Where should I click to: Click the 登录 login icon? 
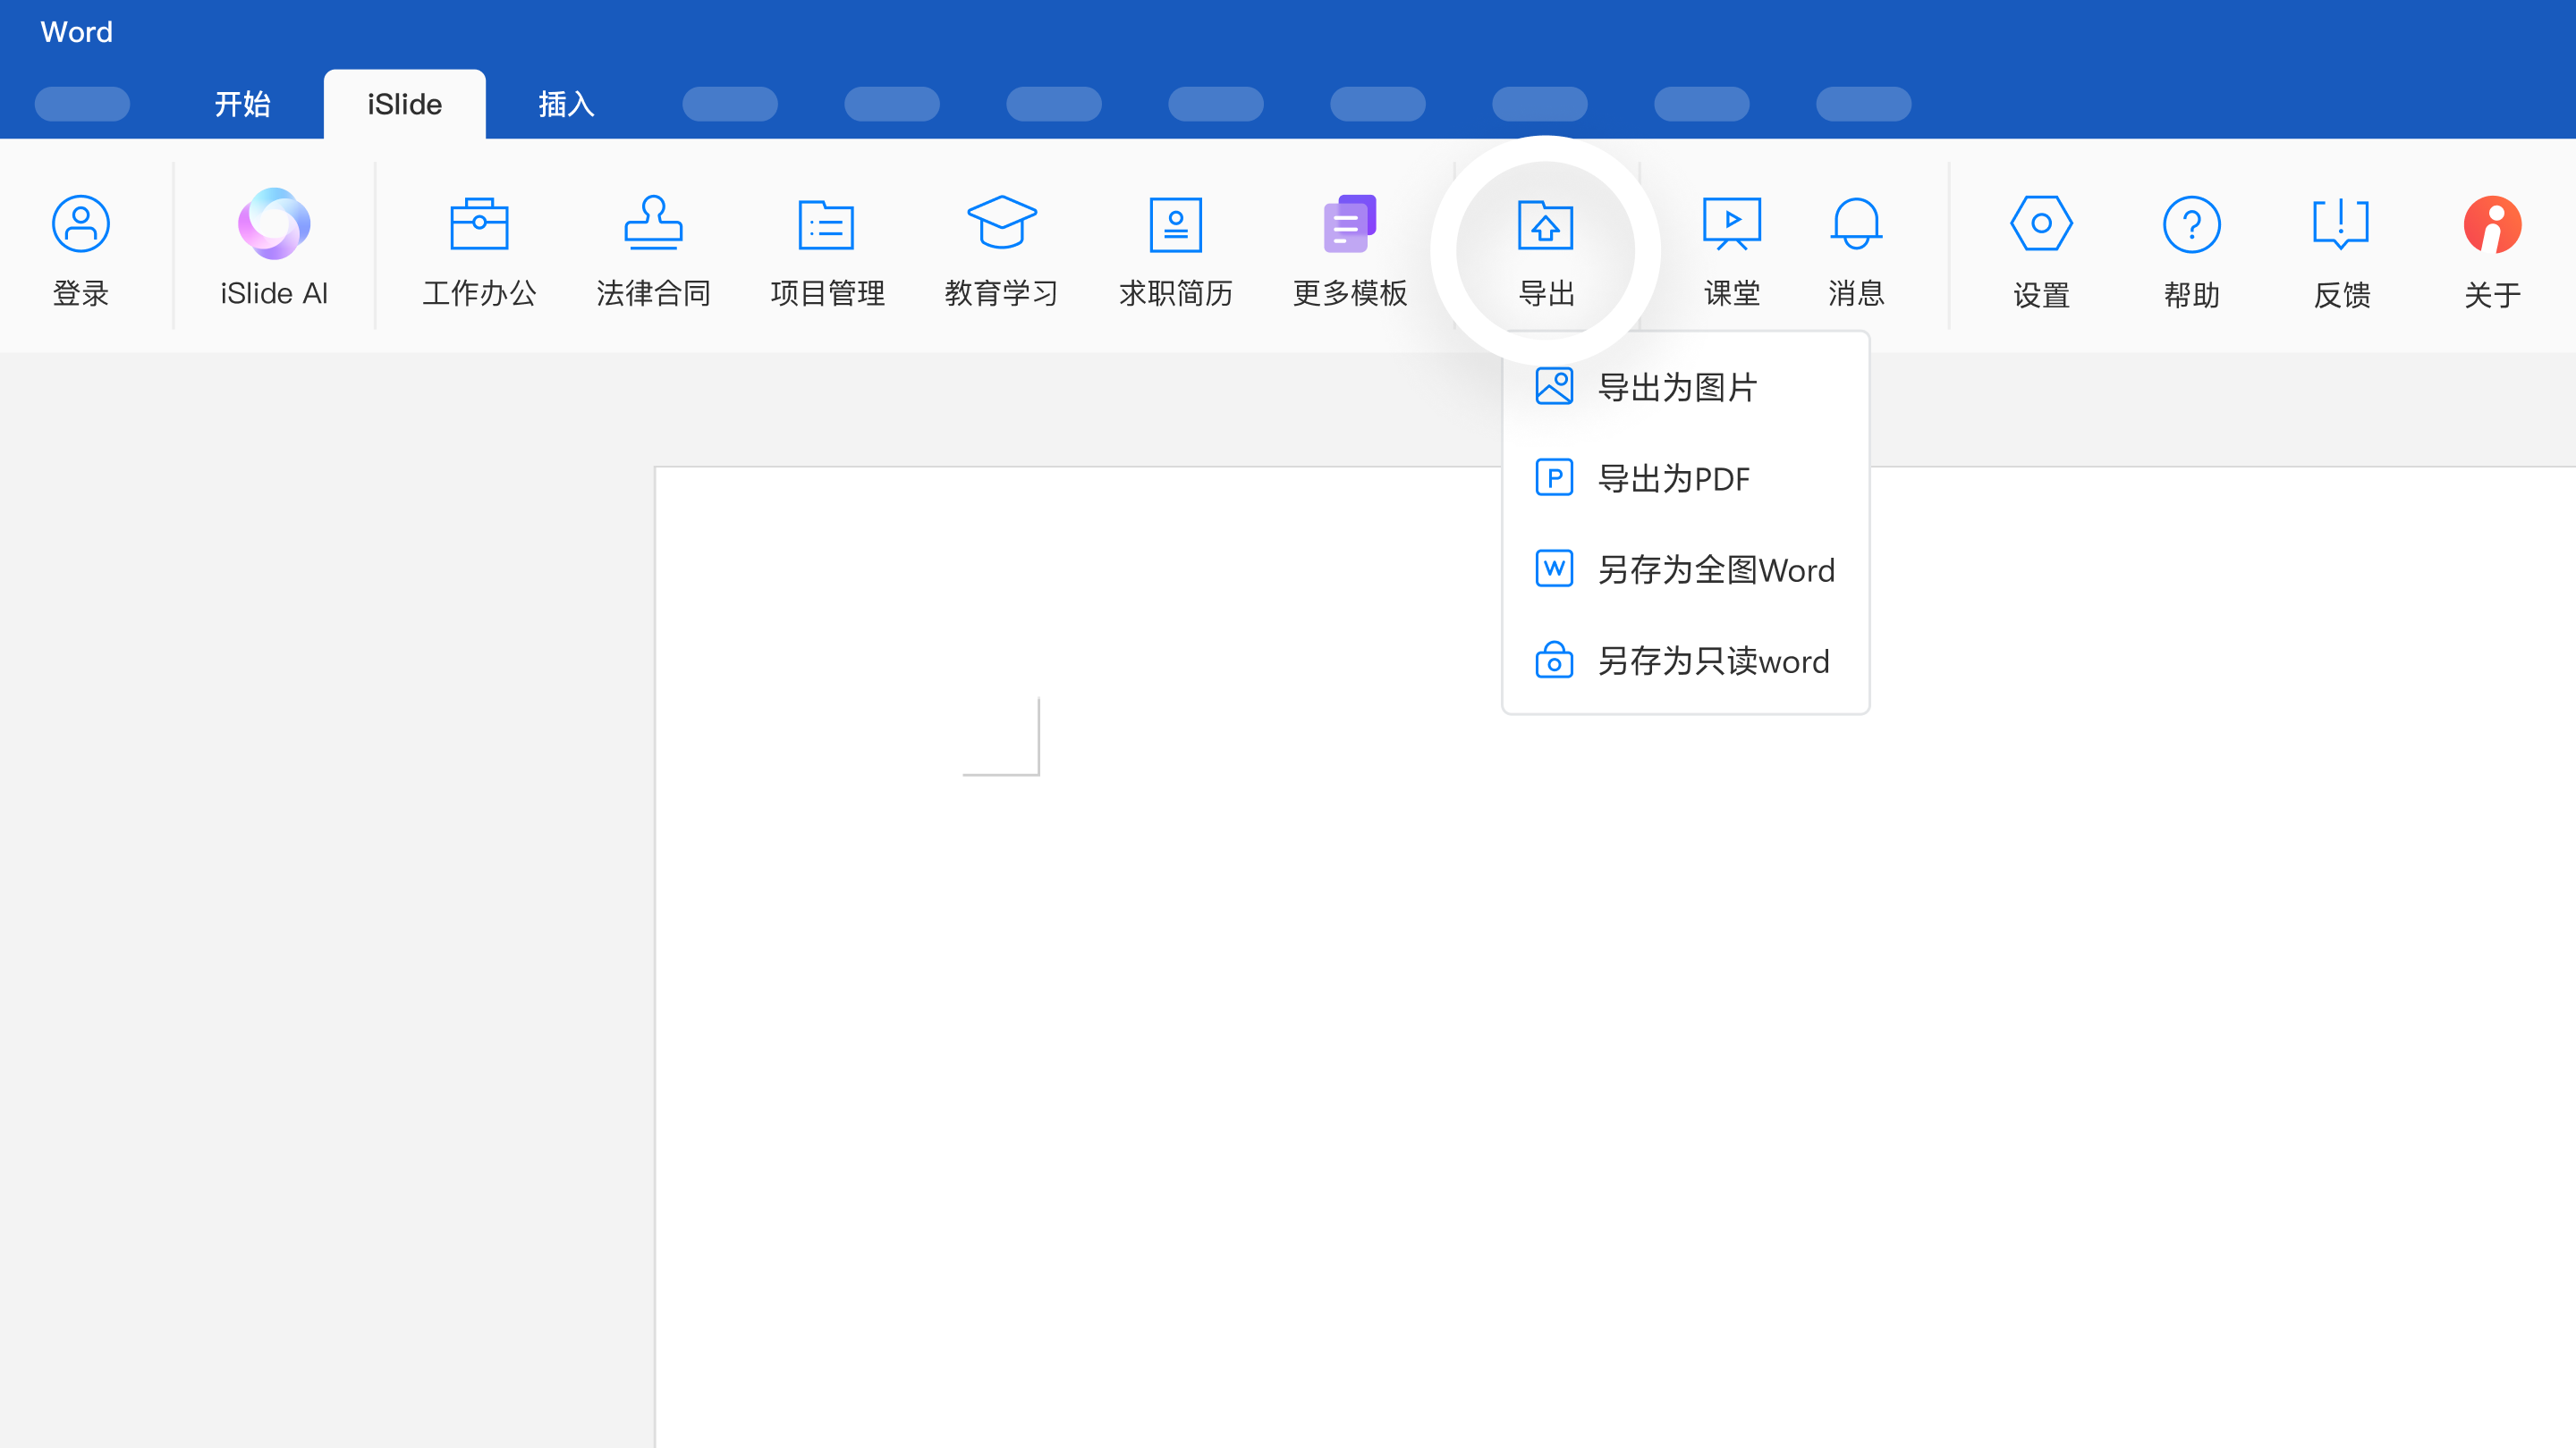coord(80,250)
